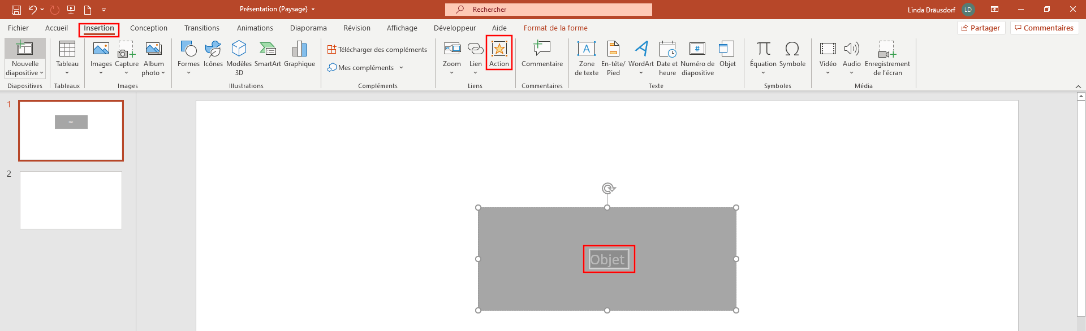The width and height of the screenshot is (1086, 331).
Task: Click the rotation handle above the shape
Action: click(x=607, y=188)
